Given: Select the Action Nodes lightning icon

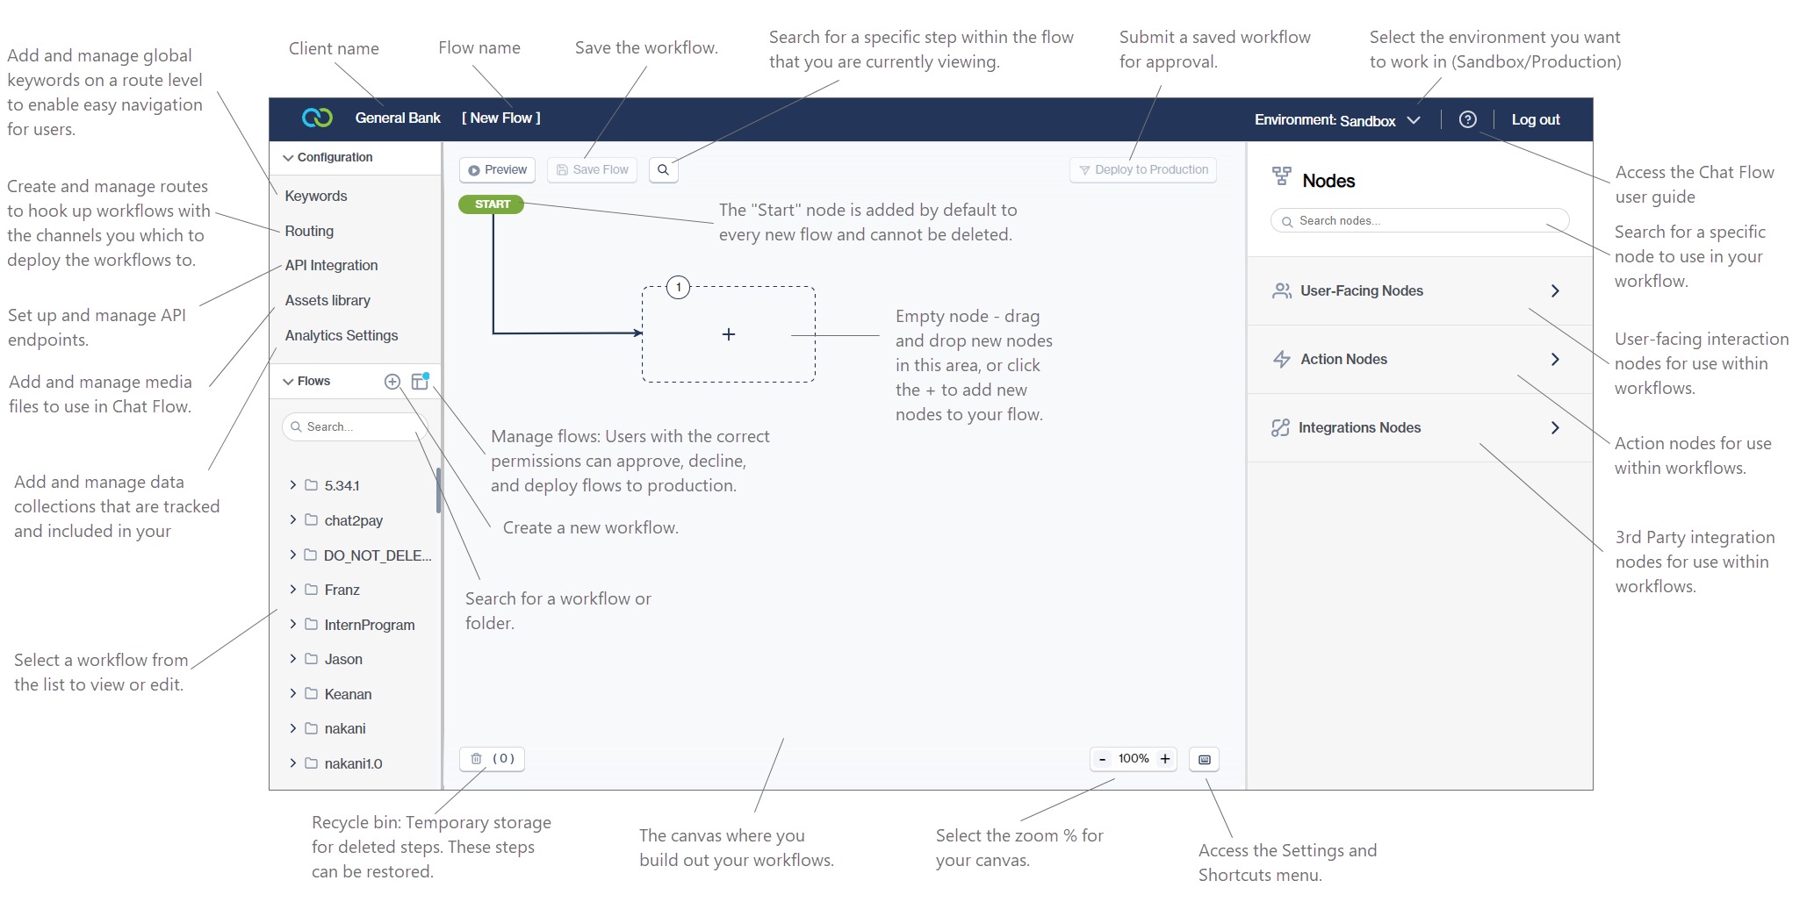Looking at the screenshot, I should pyautogui.click(x=1281, y=359).
